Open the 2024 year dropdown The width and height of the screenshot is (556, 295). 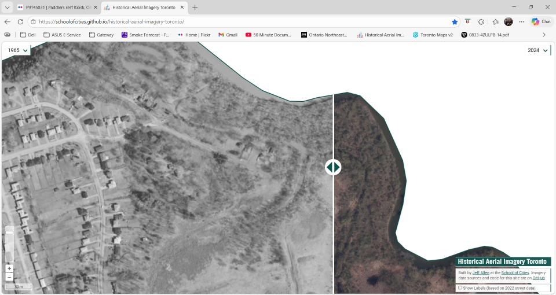point(537,50)
